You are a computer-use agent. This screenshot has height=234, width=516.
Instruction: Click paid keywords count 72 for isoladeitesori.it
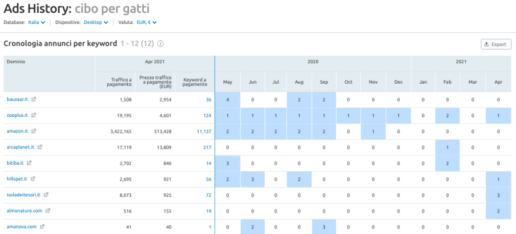pyautogui.click(x=208, y=195)
